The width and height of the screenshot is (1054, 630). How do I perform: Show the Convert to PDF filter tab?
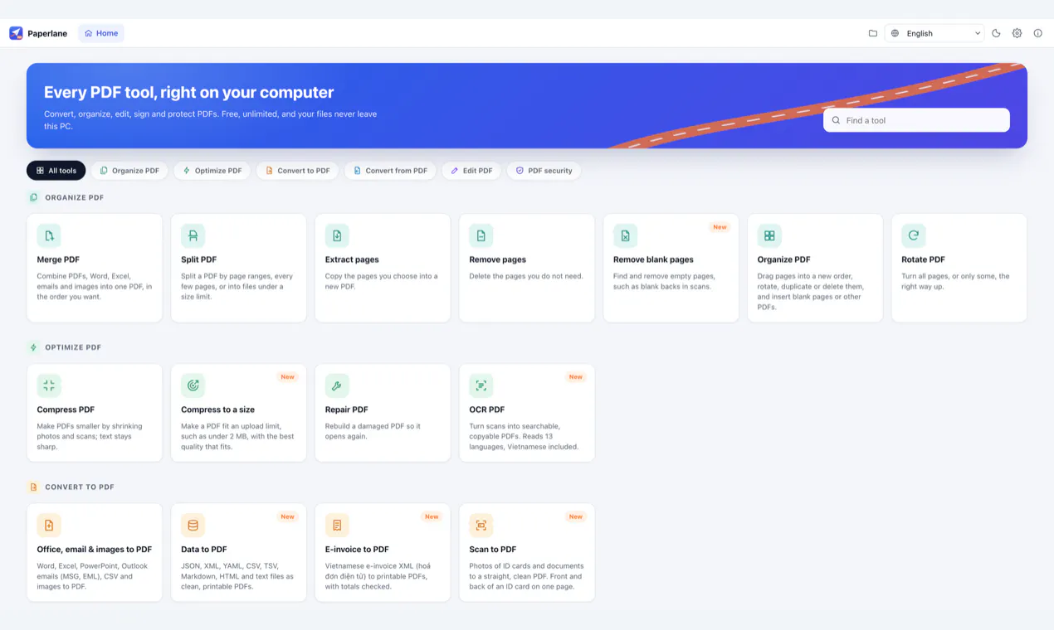(297, 171)
